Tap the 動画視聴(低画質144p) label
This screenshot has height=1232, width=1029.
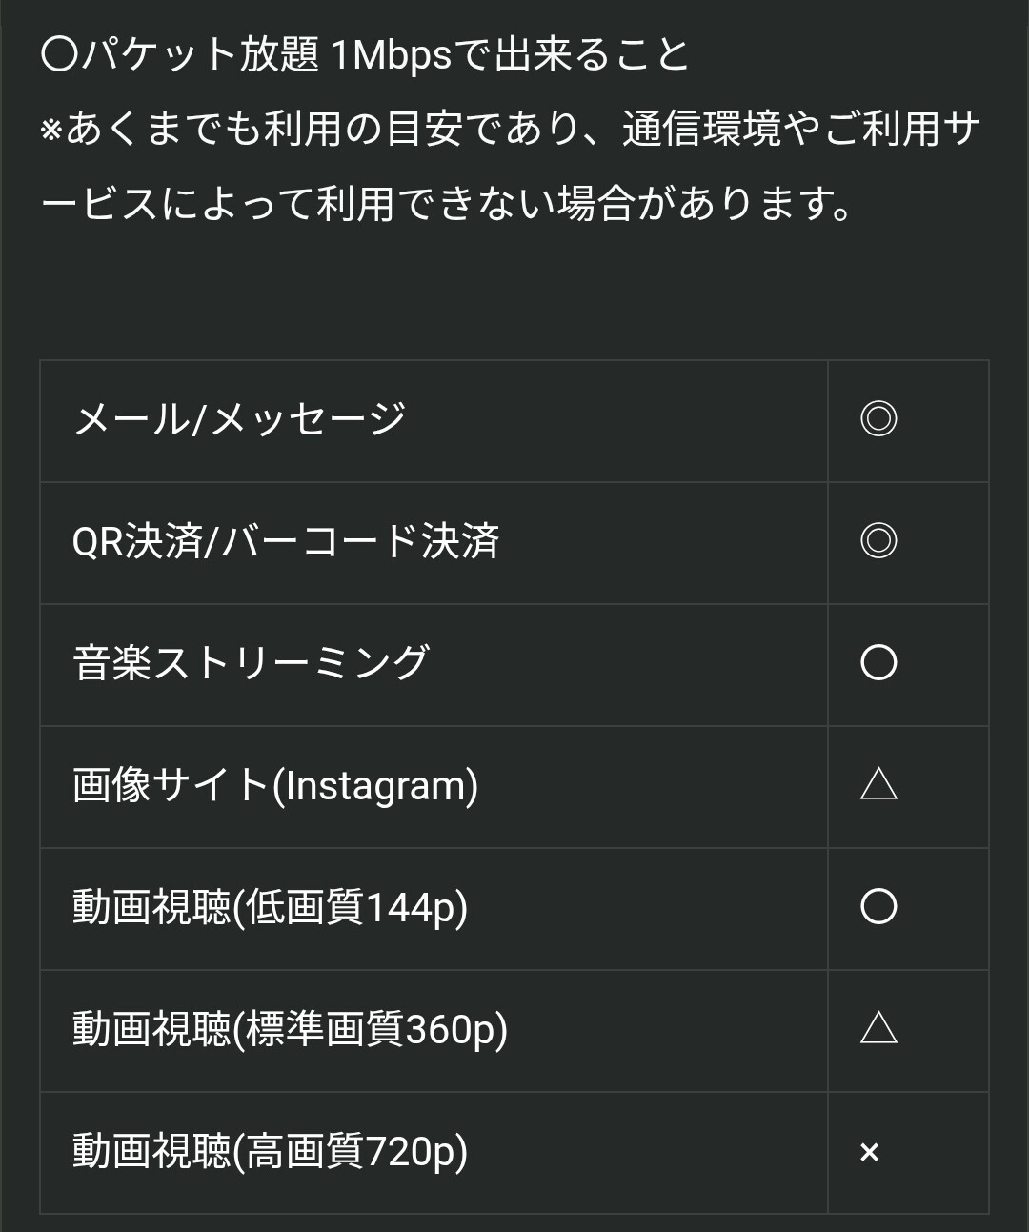[x=271, y=907]
